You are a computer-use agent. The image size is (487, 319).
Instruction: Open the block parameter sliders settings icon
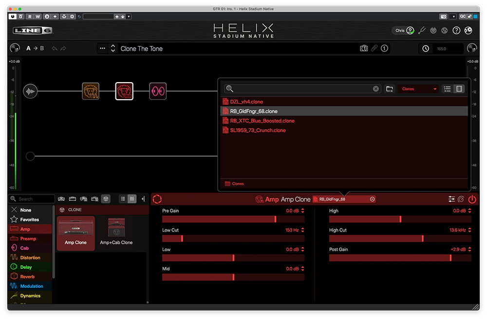pyautogui.click(x=451, y=199)
